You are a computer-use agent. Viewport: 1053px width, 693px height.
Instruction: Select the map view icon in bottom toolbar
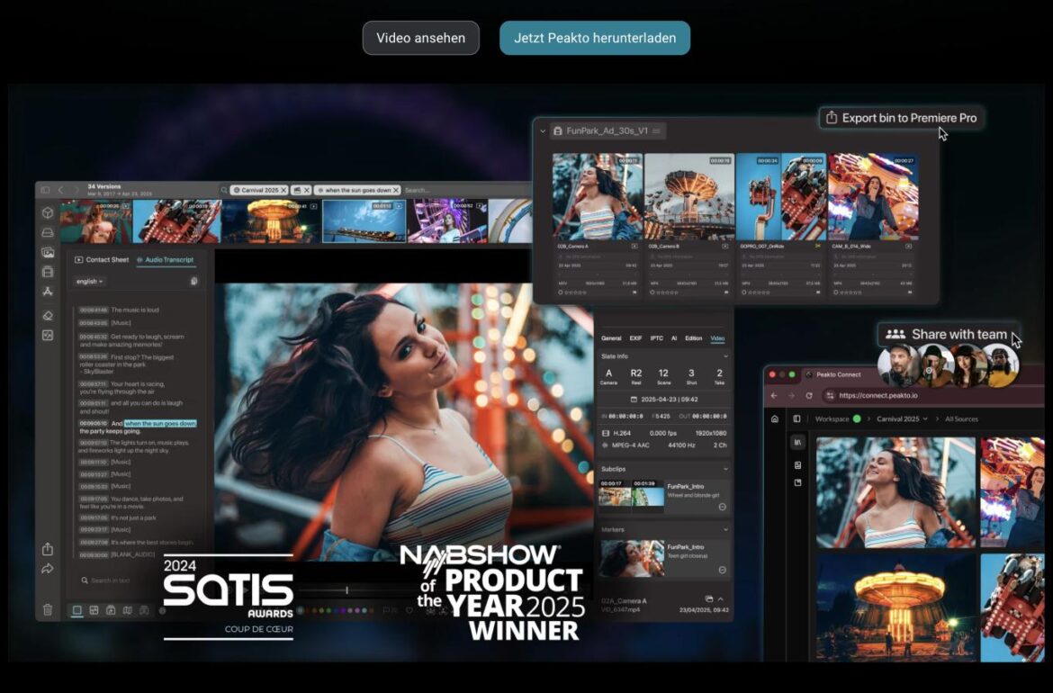(x=127, y=609)
